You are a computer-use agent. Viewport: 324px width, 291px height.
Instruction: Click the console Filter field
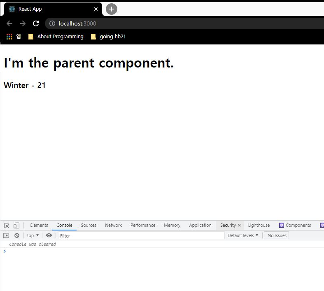[141, 236]
